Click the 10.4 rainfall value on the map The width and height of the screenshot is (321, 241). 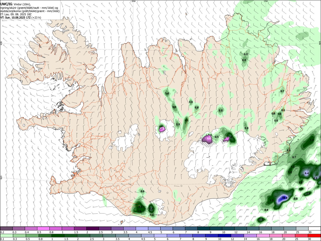coord(285,198)
